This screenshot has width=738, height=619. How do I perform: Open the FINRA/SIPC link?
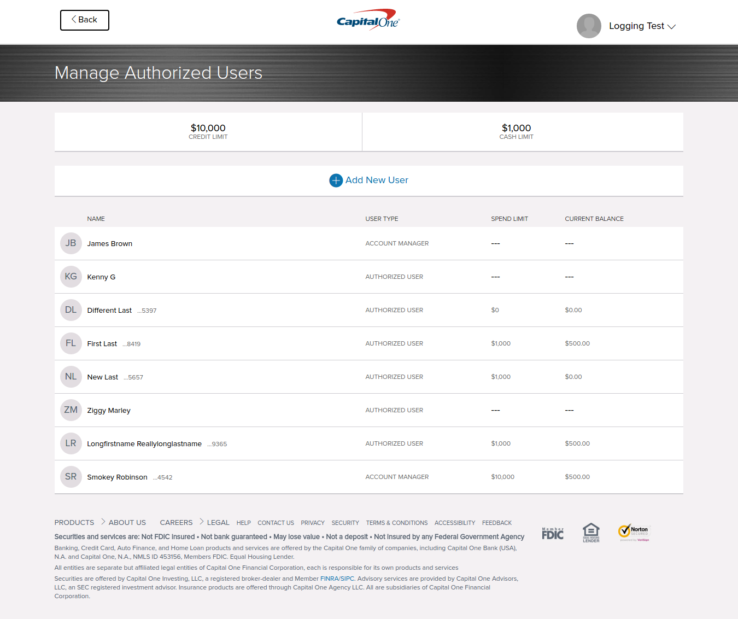[x=337, y=579]
